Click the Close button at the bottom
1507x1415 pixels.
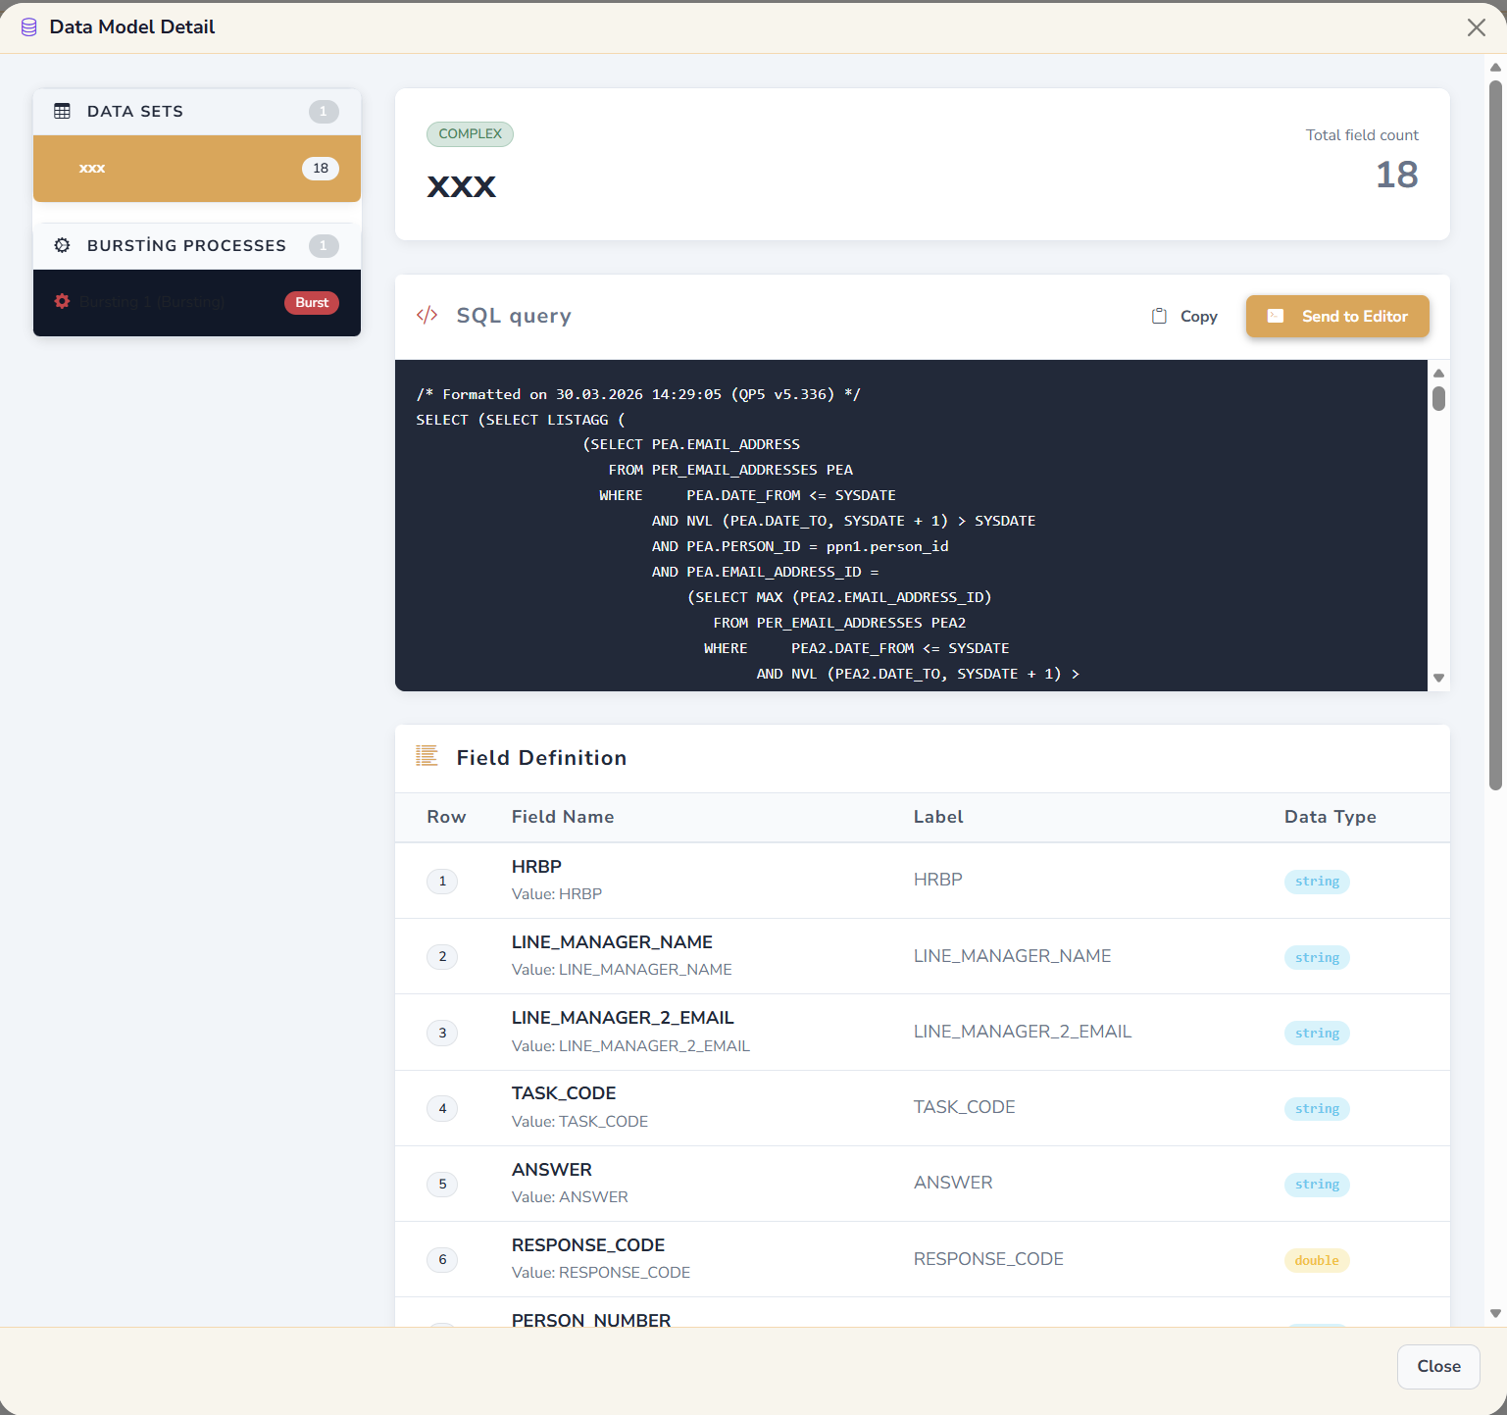click(1438, 1366)
